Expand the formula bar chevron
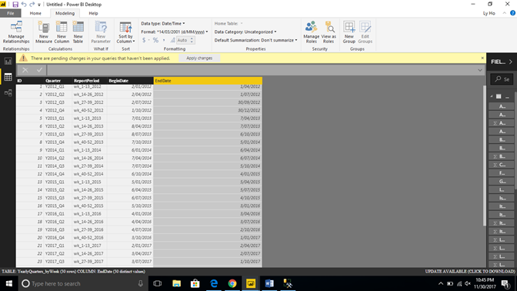The image size is (517, 291). coord(480,70)
